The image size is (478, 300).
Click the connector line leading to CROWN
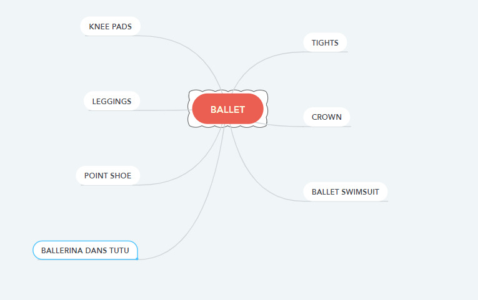pyautogui.click(x=294, y=126)
